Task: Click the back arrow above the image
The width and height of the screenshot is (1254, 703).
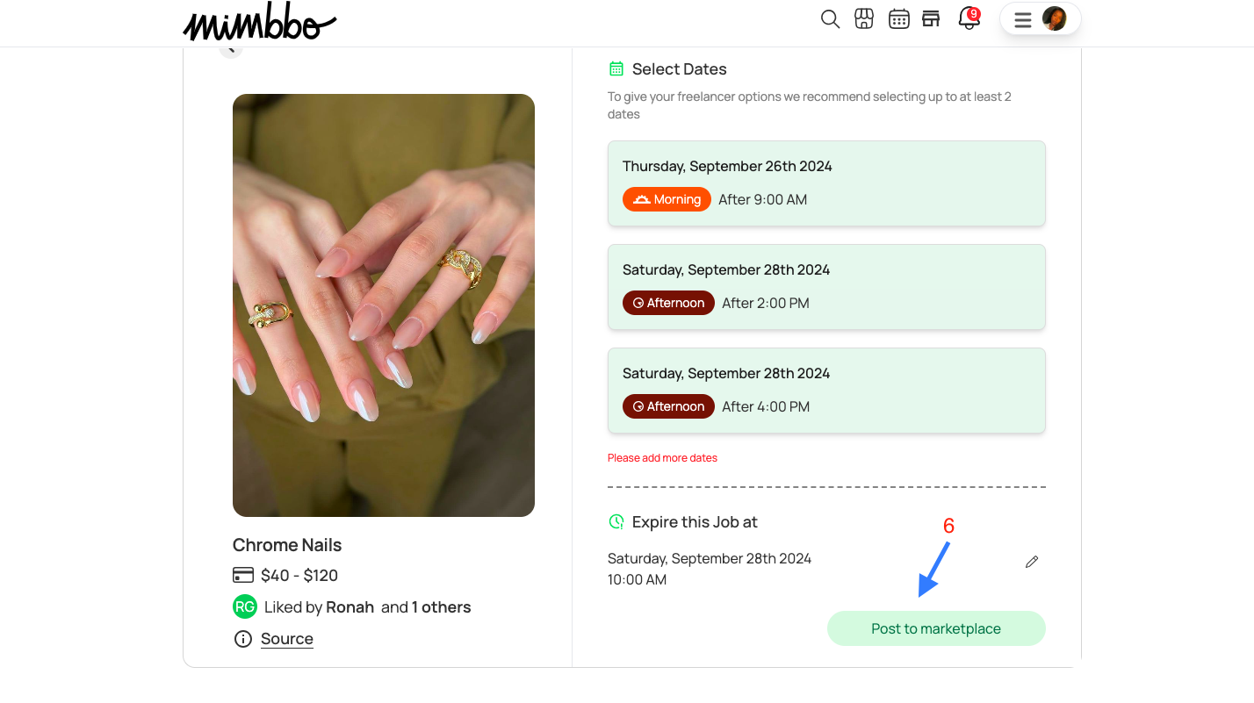Action: coord(230,51)
